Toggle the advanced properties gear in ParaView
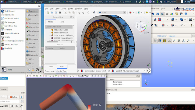Viewport: 195px width, 110px height. [22, 101]
